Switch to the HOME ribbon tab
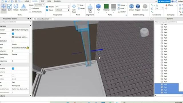Viewport: 183px width, 103px height. 27,1
